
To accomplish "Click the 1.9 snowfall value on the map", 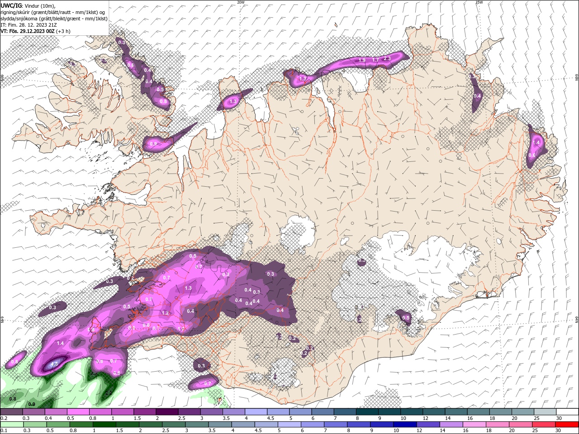I will (x=361, y=60).
